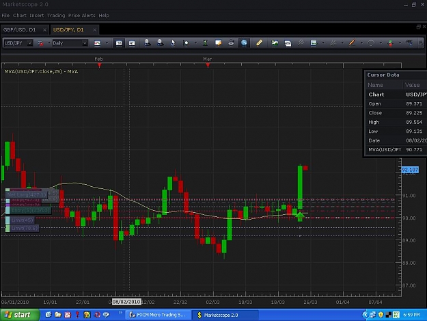Toggle the first chart mode toolbar button
427x321 pixels.
119,43
